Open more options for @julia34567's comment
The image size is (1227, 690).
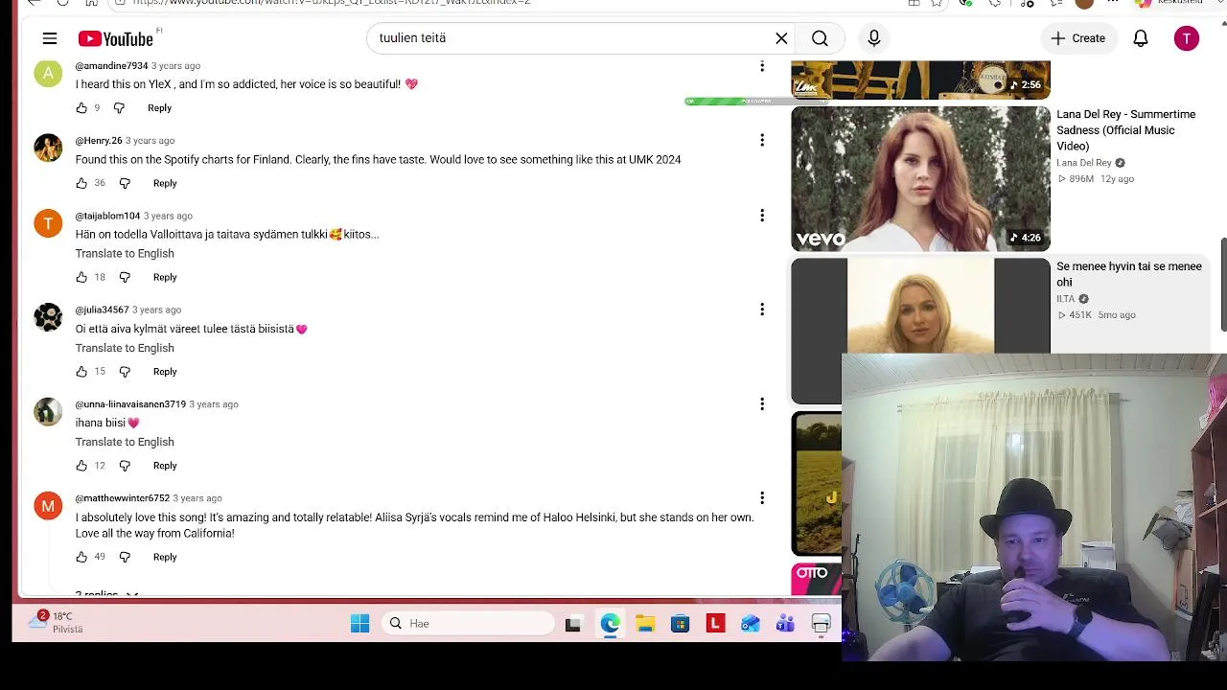click(762, 310)
